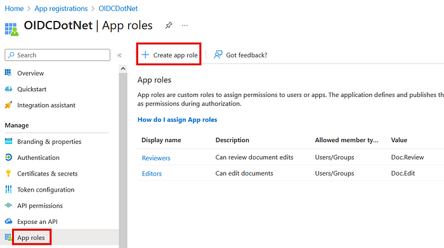Open the Reviewers app role
The image size is (444, 248).
click(x=156, y=158)
